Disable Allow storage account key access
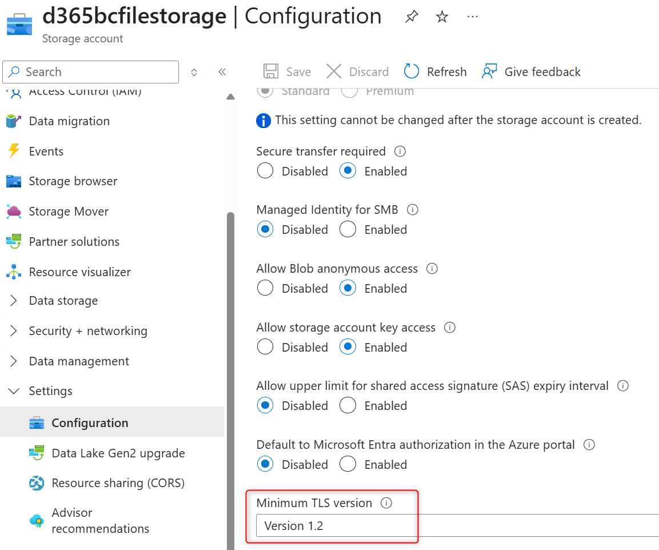The width and height of the screenshot is (659, 550). [265, 347]
